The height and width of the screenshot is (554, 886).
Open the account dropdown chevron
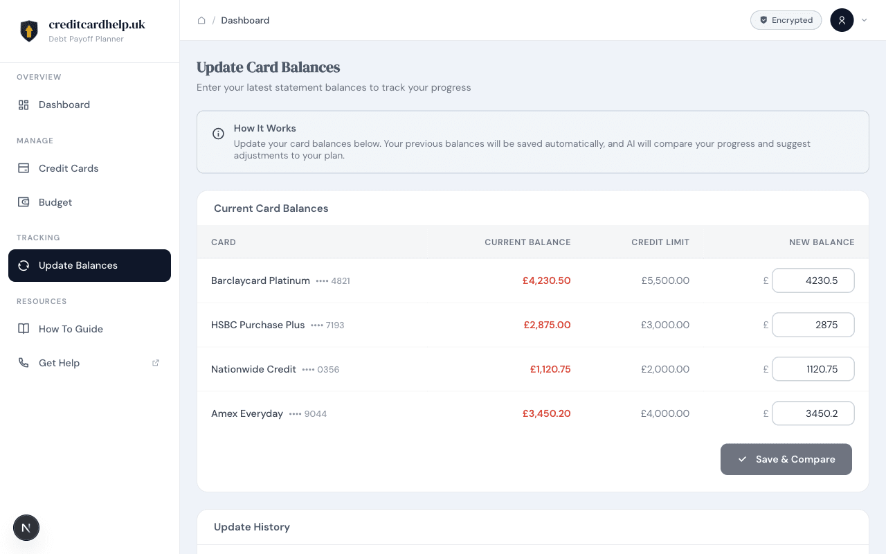tap(864, 20)
